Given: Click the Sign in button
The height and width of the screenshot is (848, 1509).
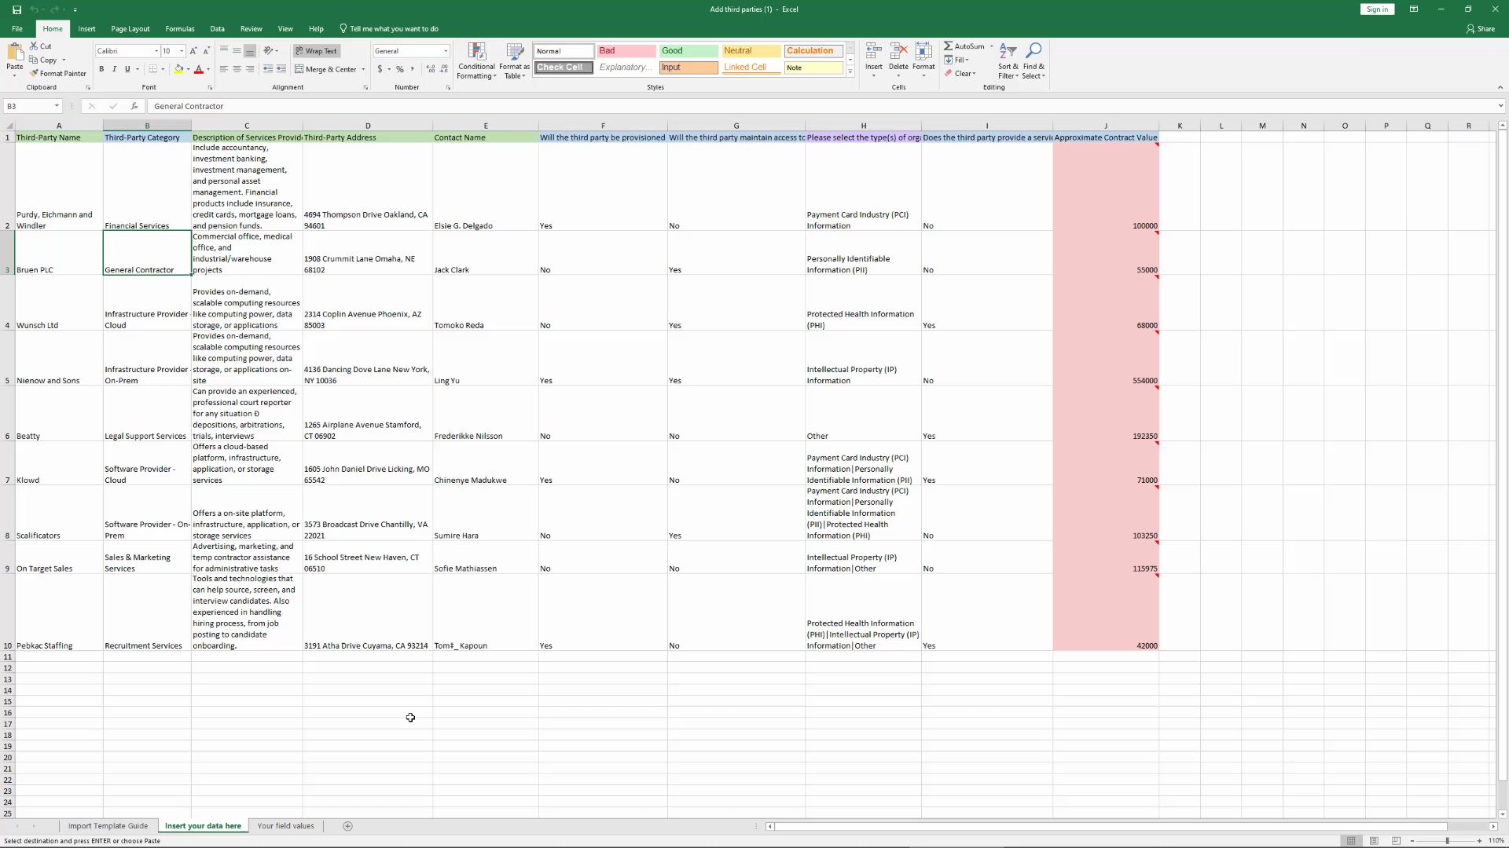Looking at the screenshot, I should pyautogui.click(x=1376, y=9).
